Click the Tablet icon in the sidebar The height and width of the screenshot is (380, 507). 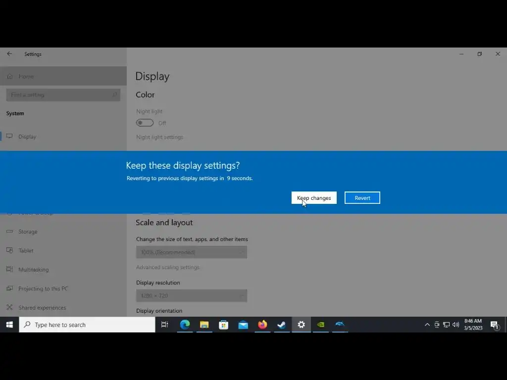10,250
